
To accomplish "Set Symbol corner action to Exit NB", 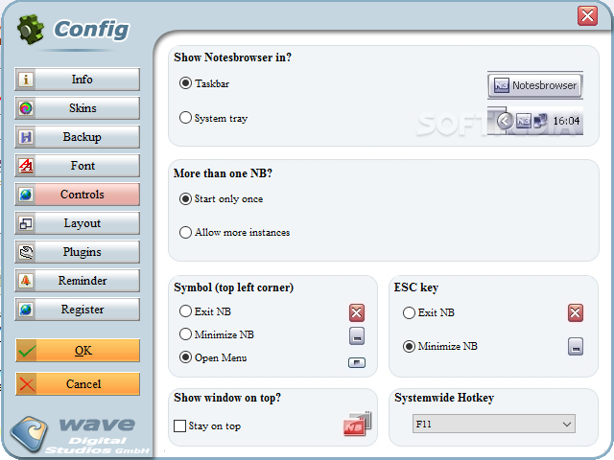I will click(204, 311).
